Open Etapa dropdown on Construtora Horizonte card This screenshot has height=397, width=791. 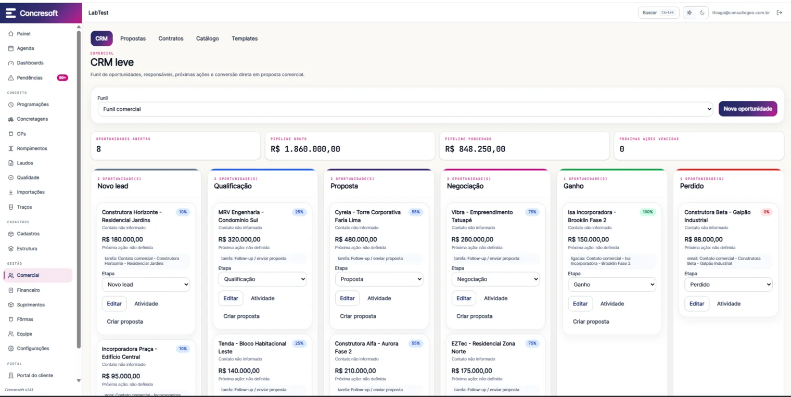[146, 285]
